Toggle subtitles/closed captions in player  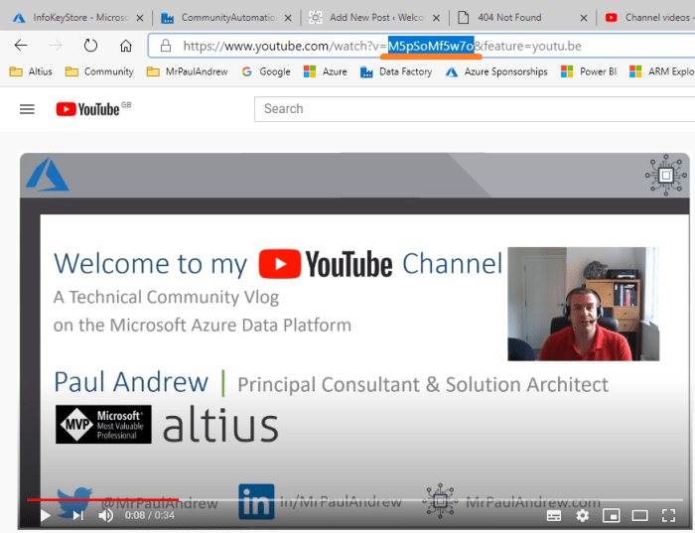pyautogui.click(x=554, y=515)
